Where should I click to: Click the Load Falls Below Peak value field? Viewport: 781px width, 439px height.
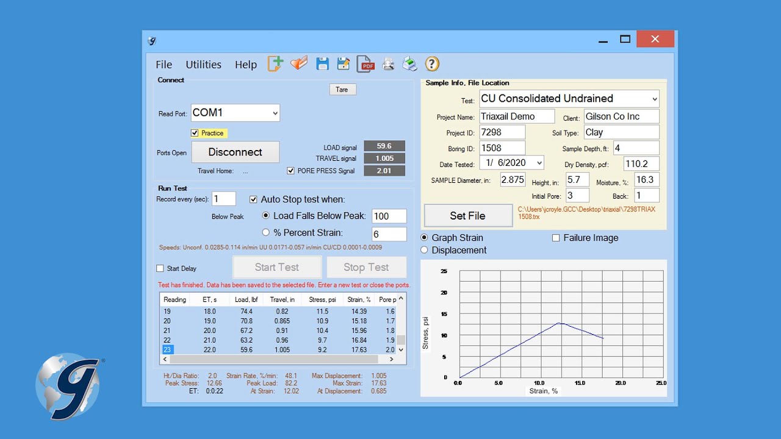[x=389, y=216]
